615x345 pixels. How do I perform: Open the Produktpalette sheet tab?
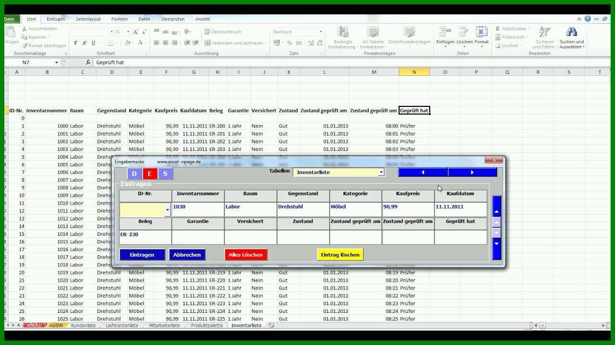207,325
